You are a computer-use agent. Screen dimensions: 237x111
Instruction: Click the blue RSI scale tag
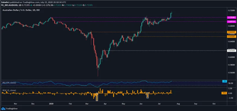(x=224, y=81)
